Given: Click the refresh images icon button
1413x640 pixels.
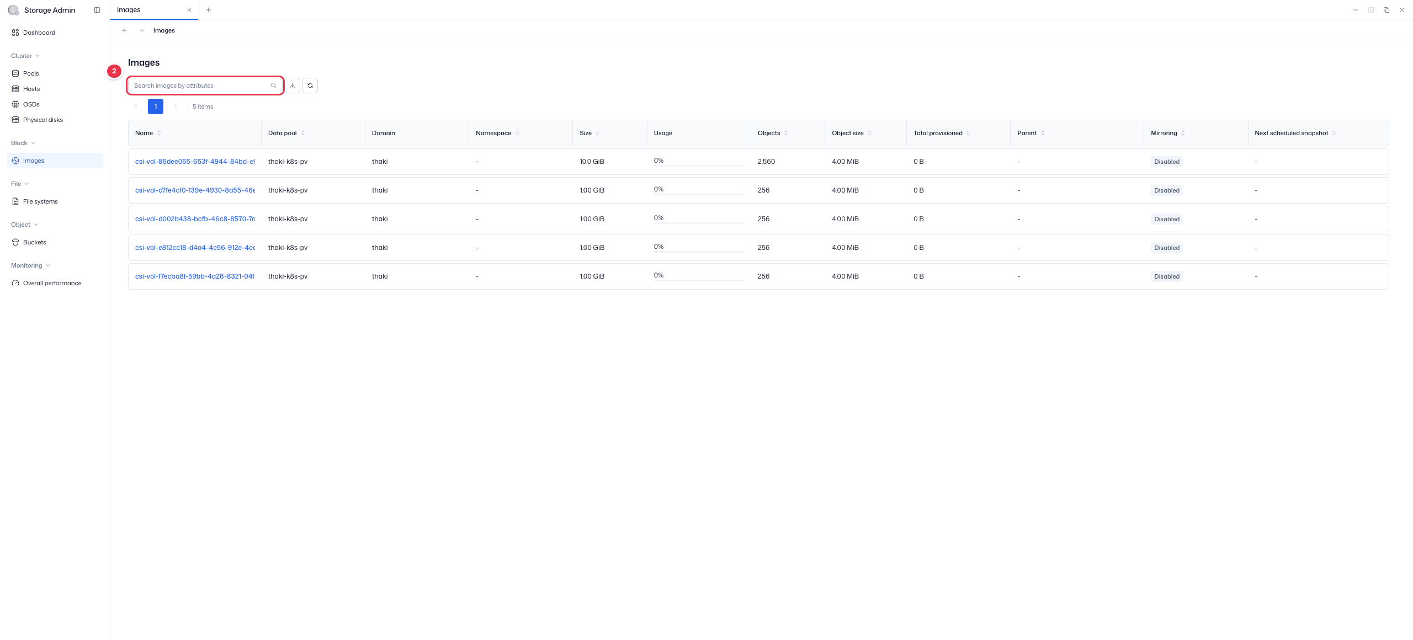Looking at the screenshot, I should [x=310, y=86].
